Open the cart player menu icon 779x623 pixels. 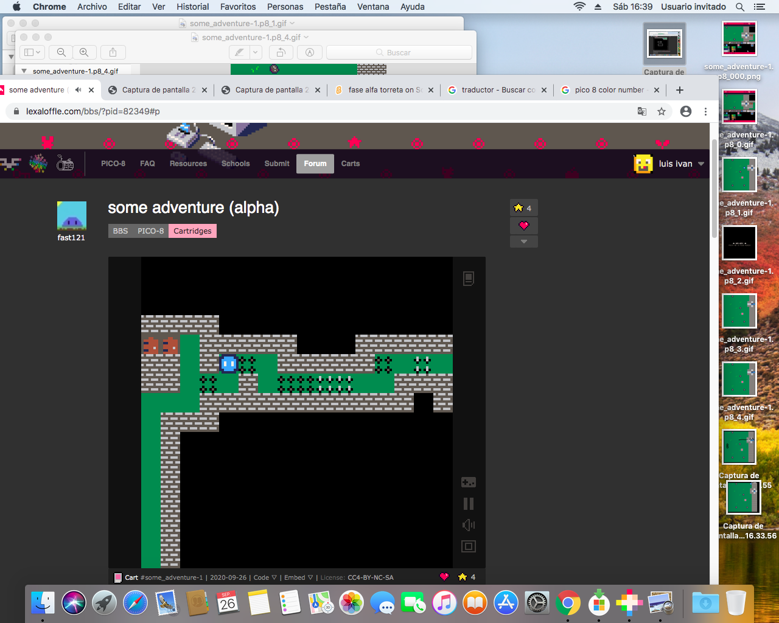point(468,279)
